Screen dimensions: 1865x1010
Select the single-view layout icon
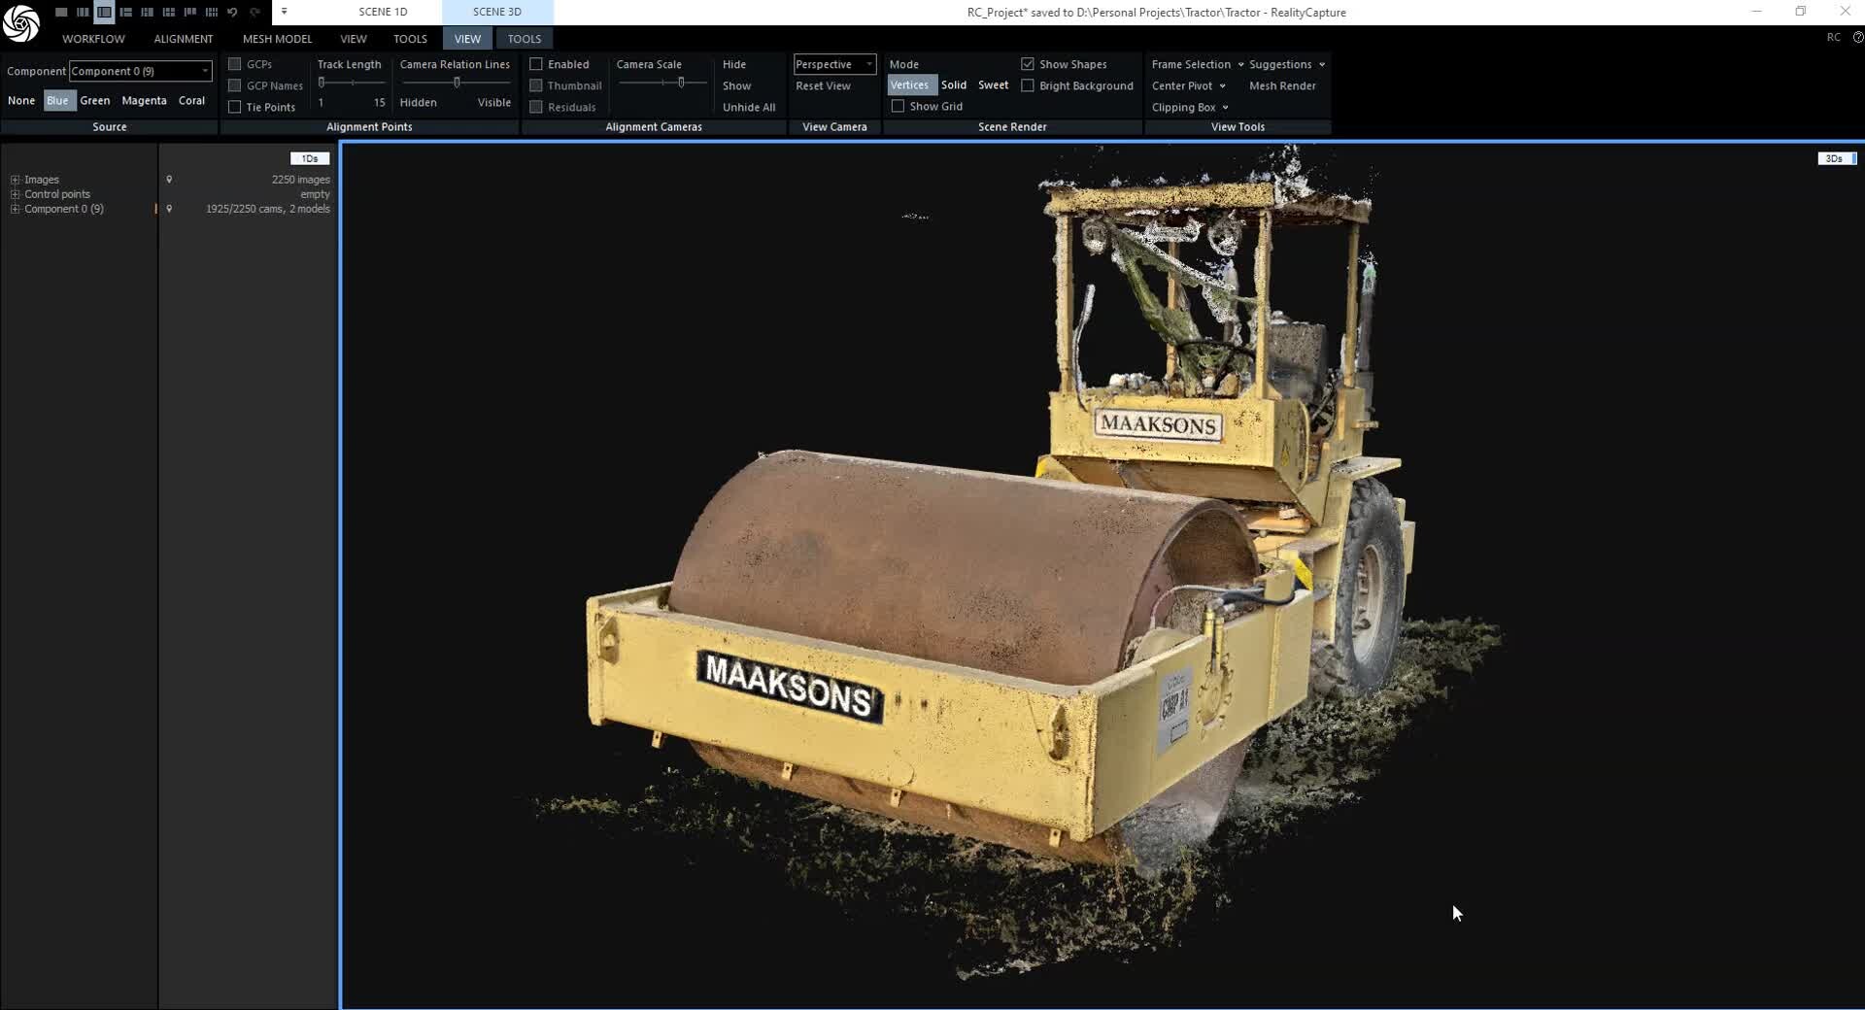pyautogui.click(x=61, y=12)
